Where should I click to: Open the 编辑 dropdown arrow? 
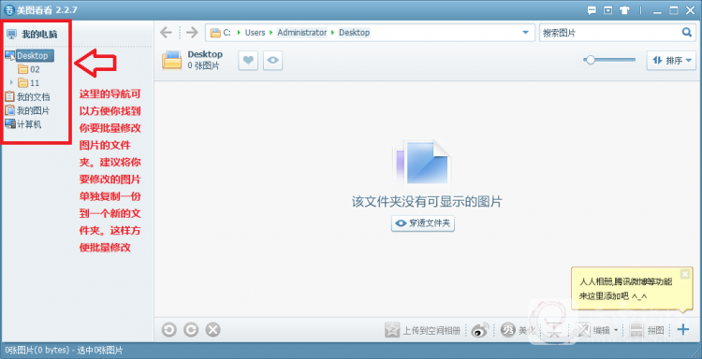click(616, 330)
